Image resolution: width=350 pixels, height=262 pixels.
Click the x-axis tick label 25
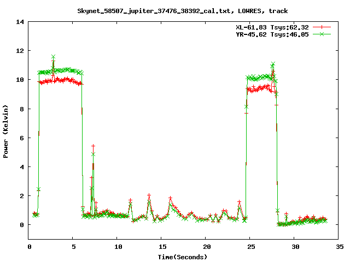[x=251, y=247]
